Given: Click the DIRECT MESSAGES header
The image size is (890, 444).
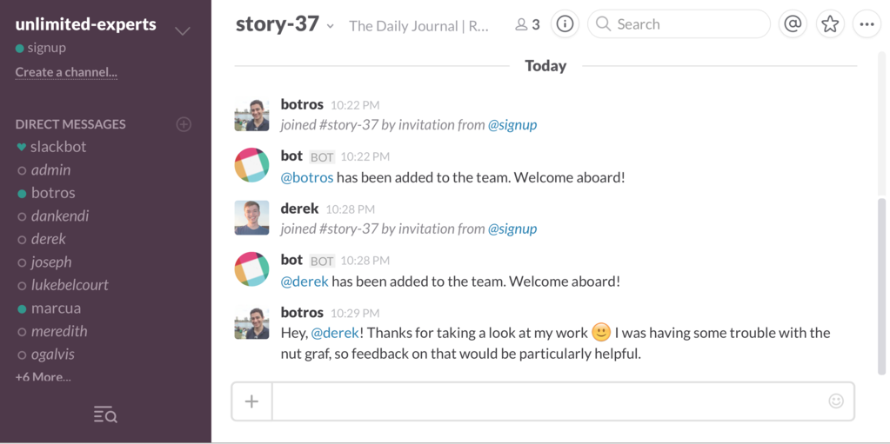Looking at the screenshot, I should tap(70, 124).
